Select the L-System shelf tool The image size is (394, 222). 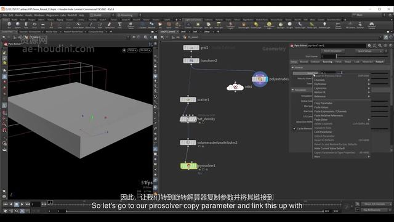tap(142, 25)
